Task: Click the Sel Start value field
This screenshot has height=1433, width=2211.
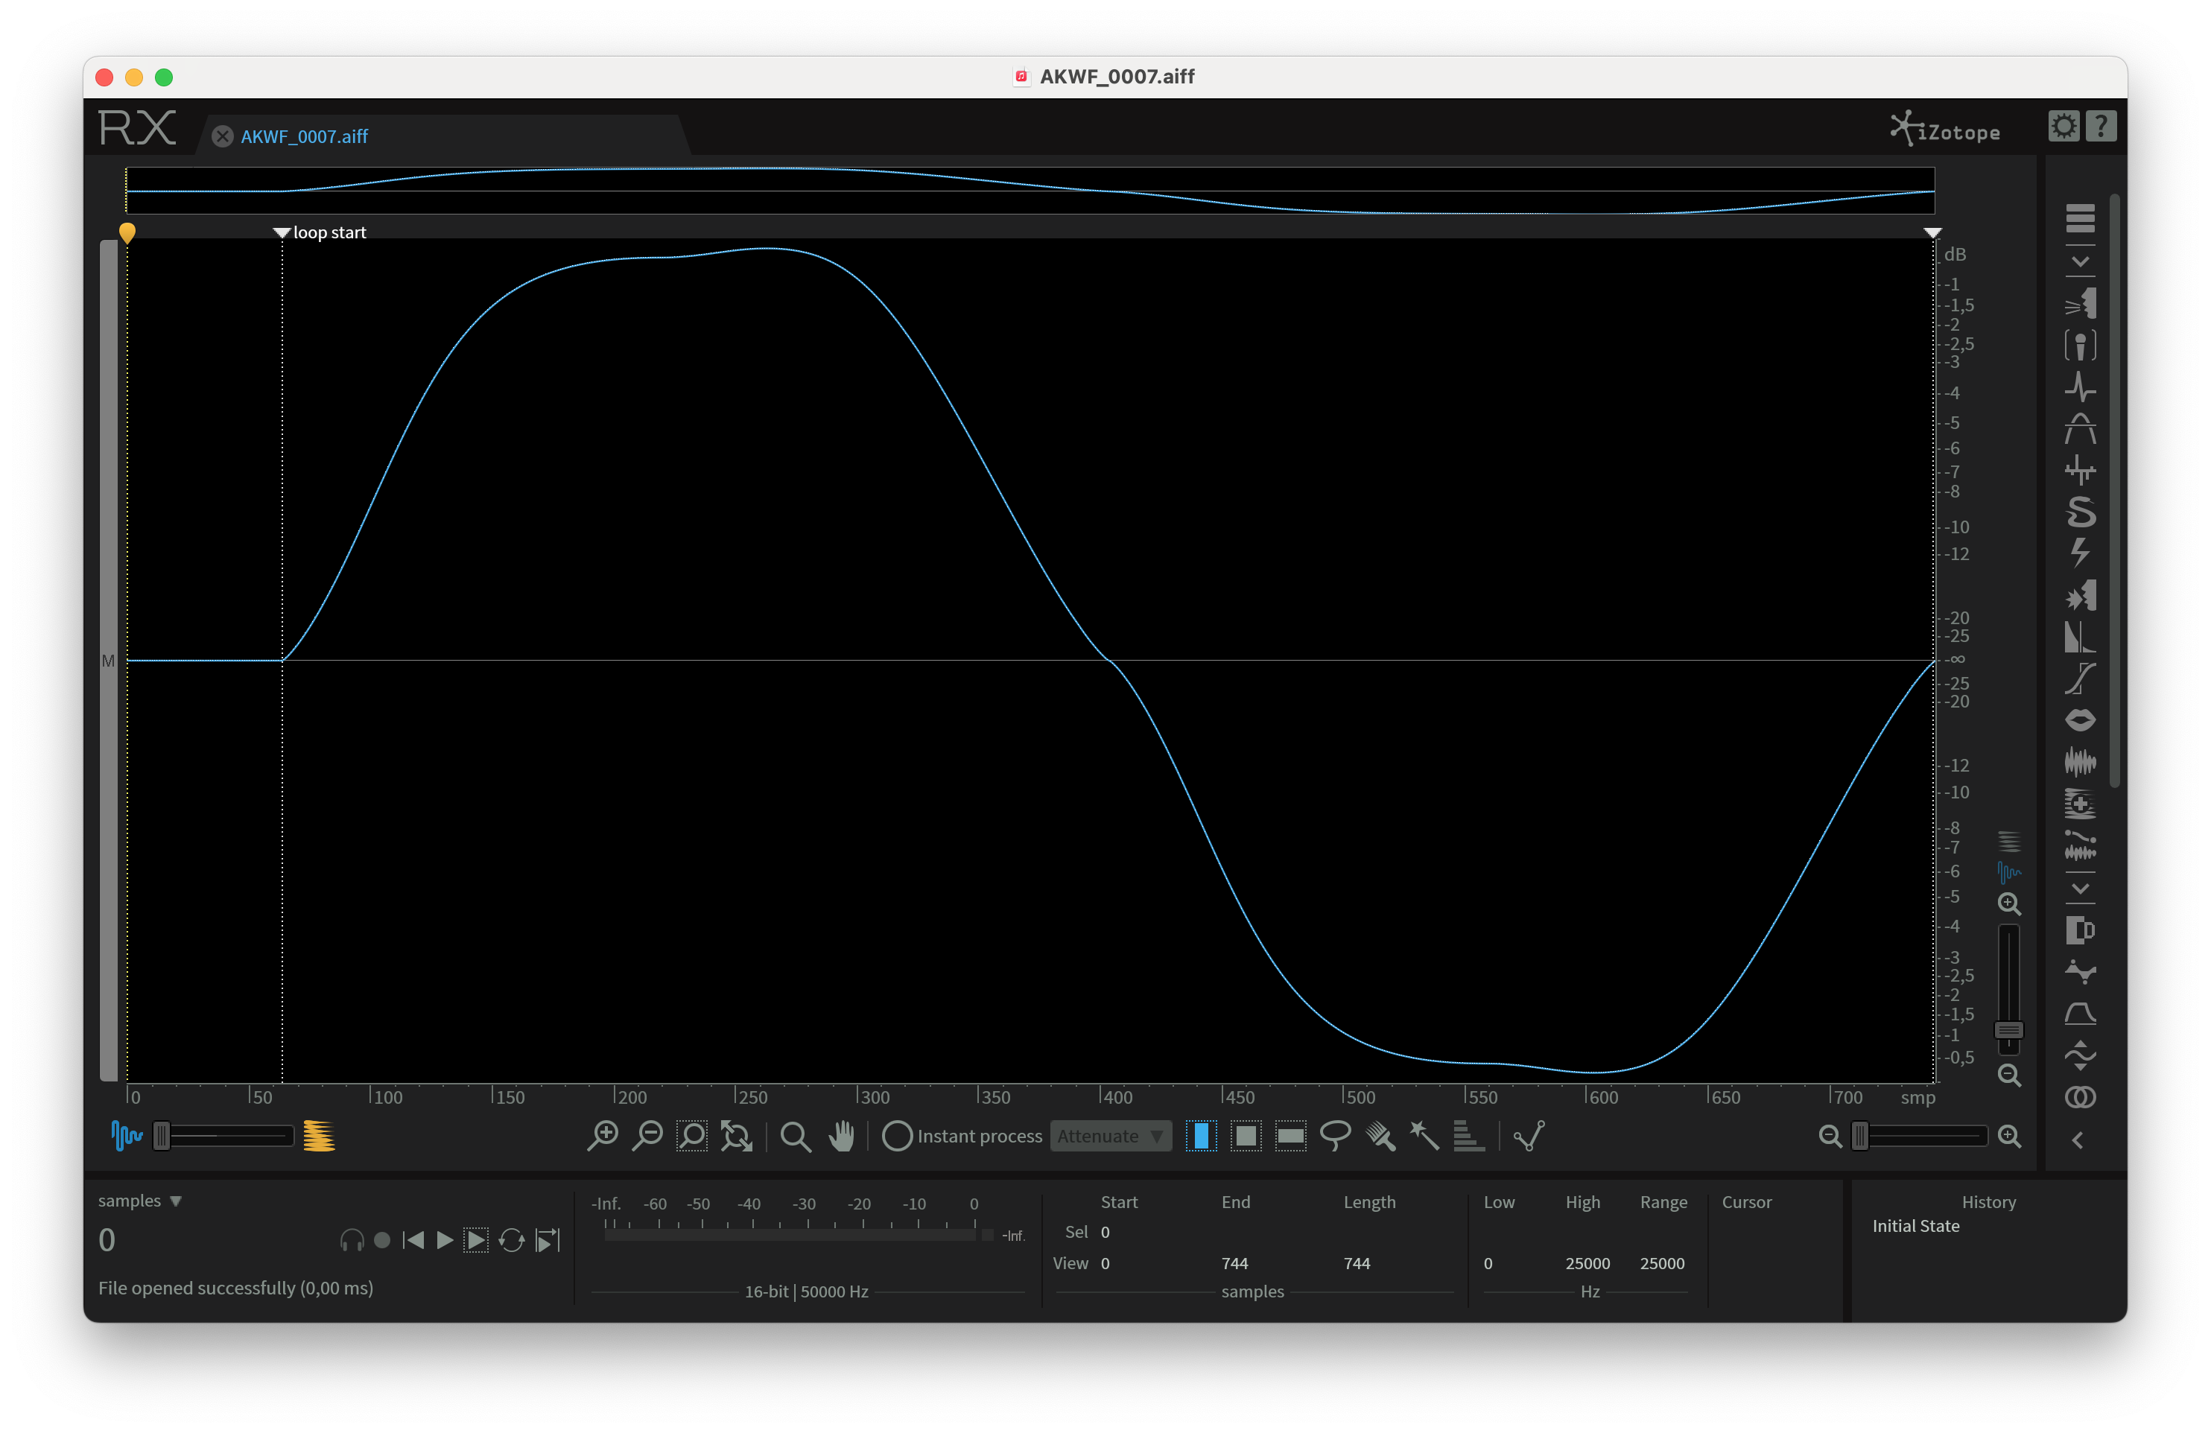Action: [1105, 1233]
